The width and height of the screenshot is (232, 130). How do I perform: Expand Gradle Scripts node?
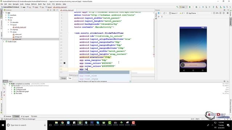click(4, 42)
